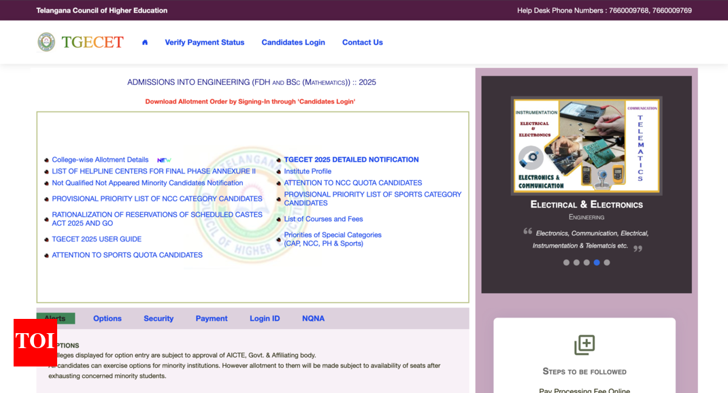Switch to the Payment tab
This screenshot has height=393, width=728.
coord(211,318)
